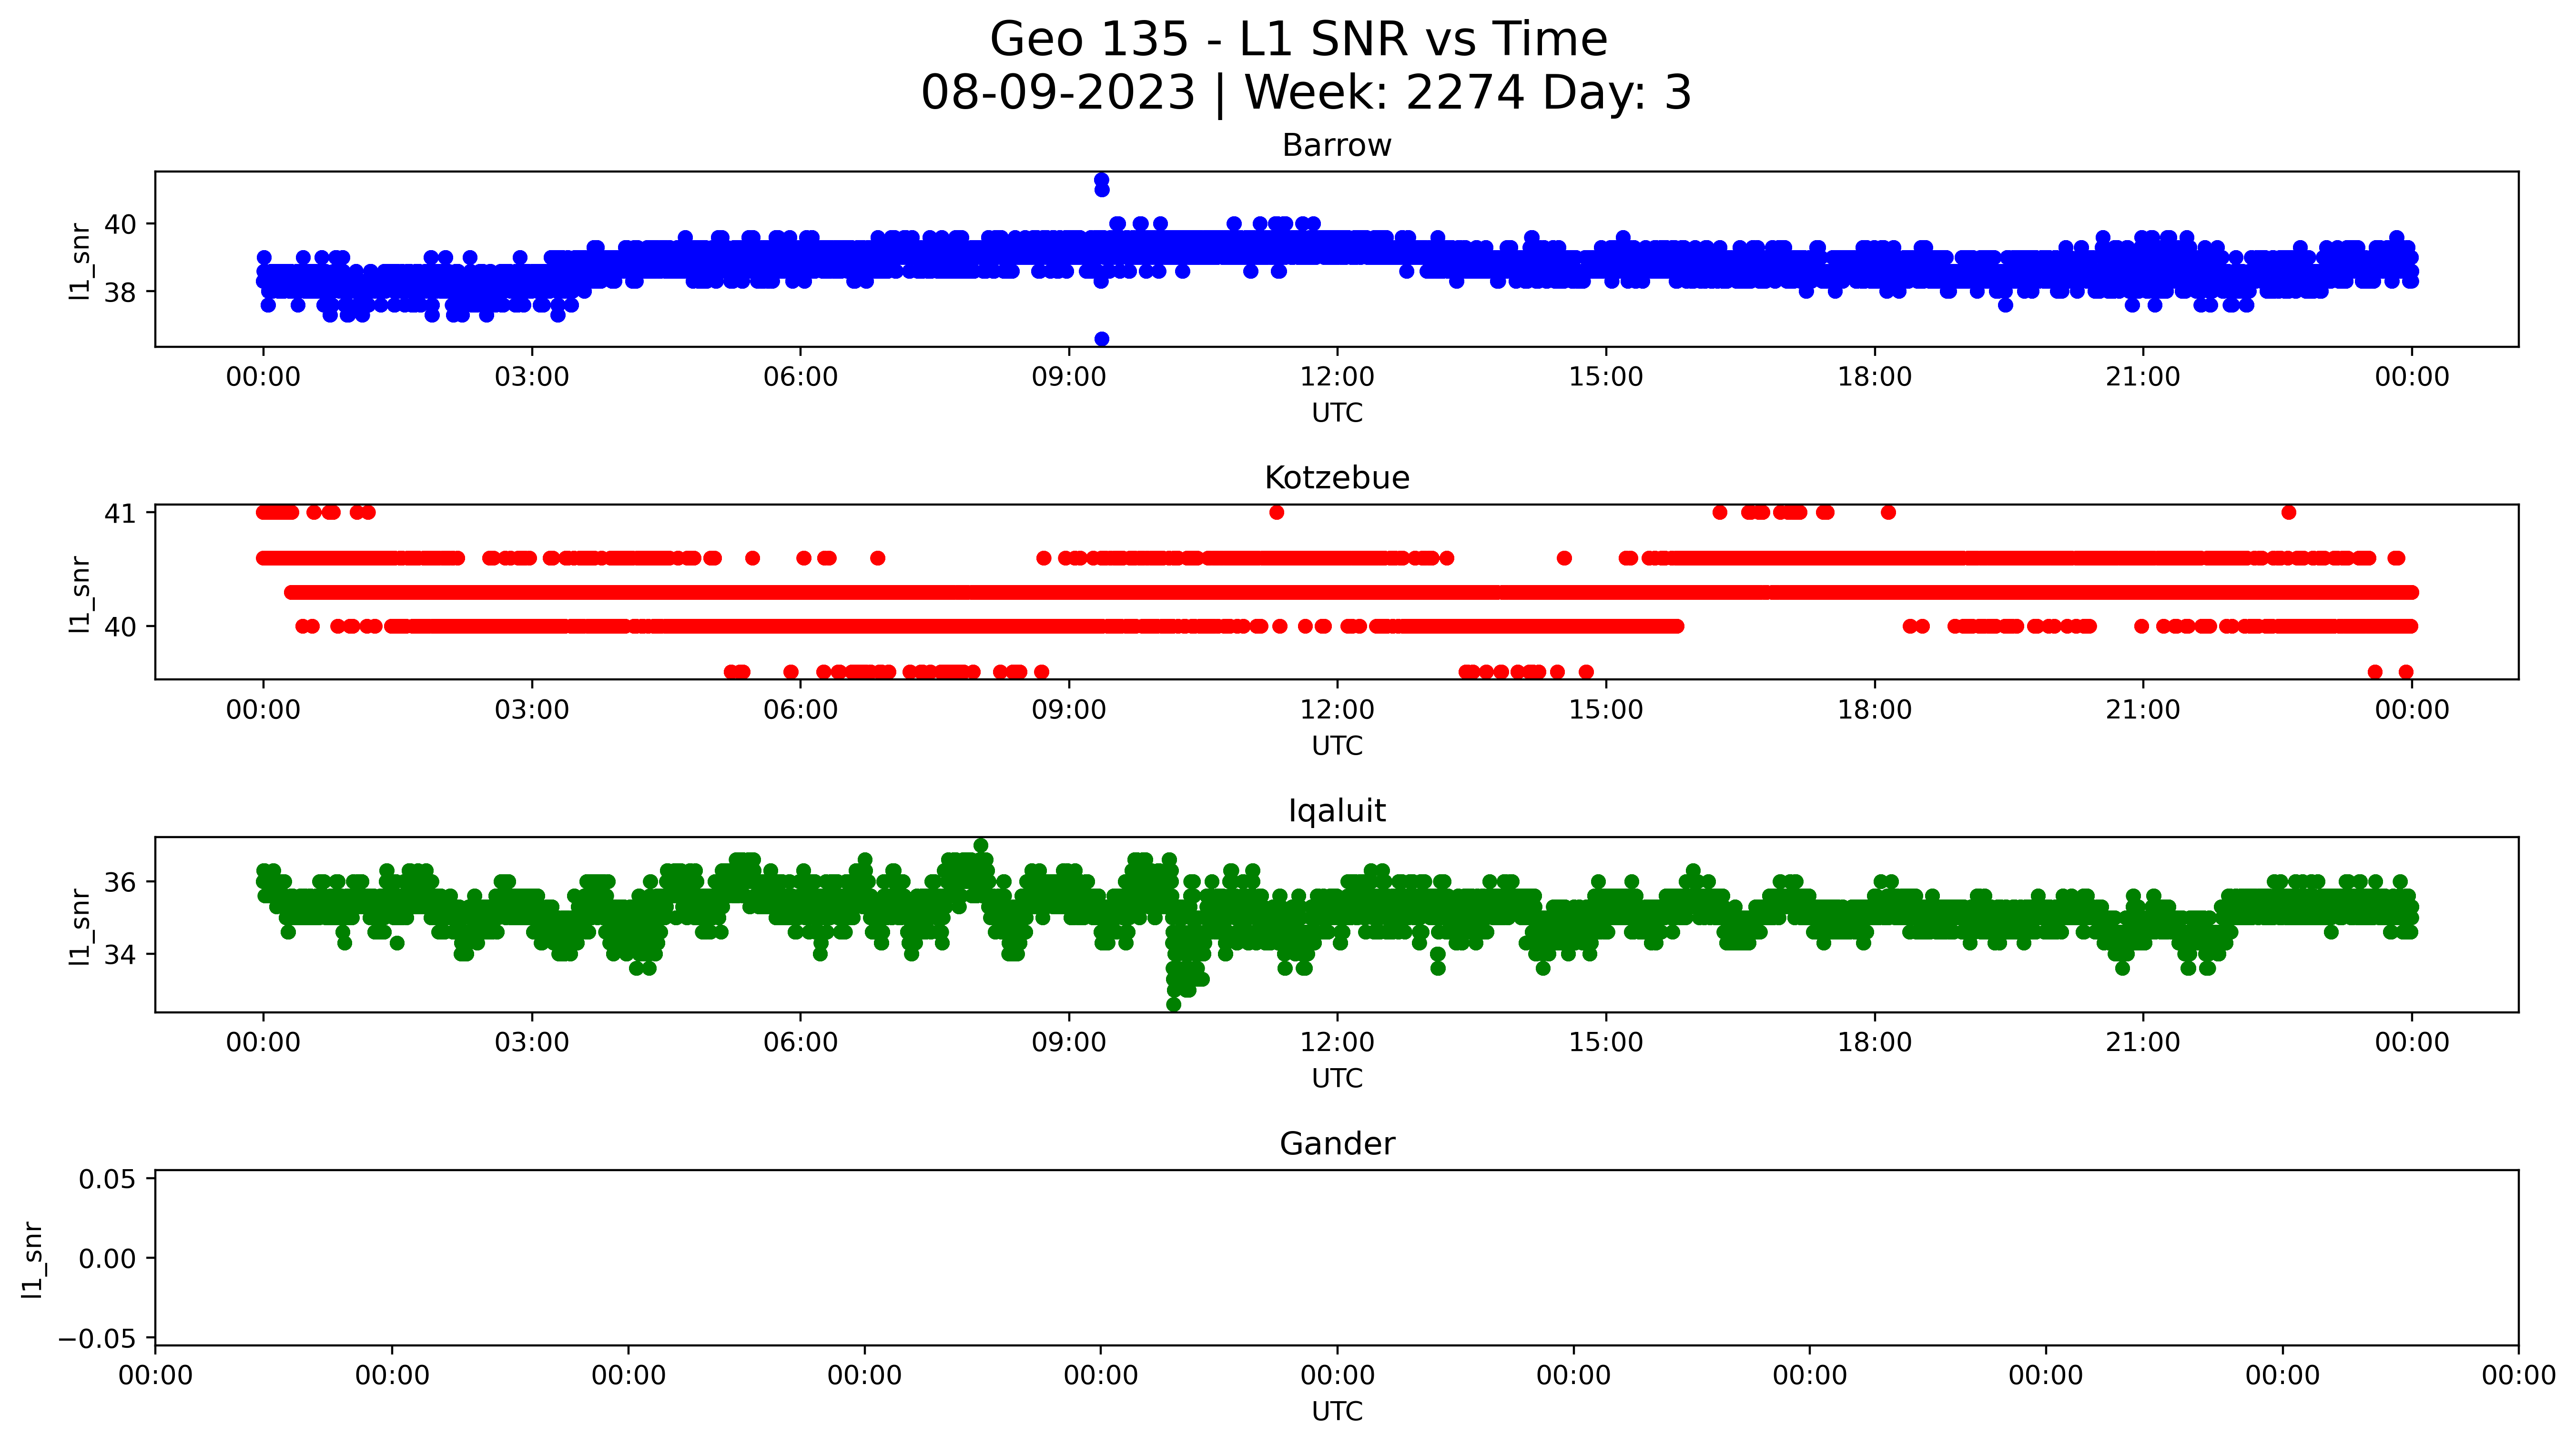Screen dimensions: 2576x1445
Task: Click the '34' y-tick on Iqaluit plot
Action: tap(120, 955)
